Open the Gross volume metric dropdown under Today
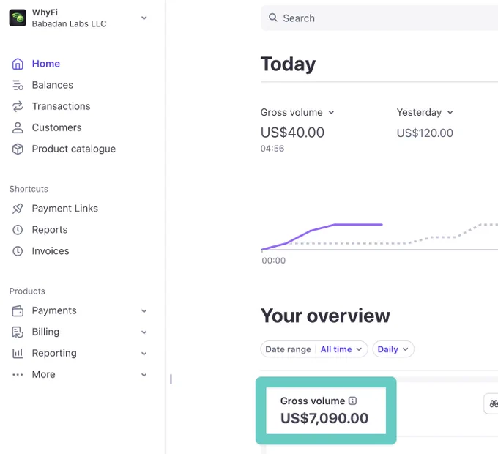 297,112
